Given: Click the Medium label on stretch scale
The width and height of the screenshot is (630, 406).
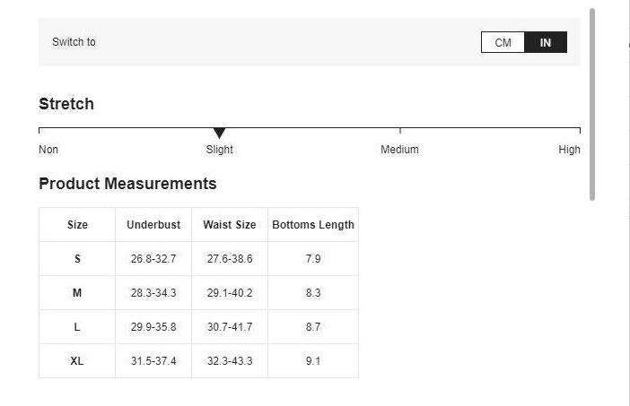Looking at the screenshot, I should [x=399, y=150].
